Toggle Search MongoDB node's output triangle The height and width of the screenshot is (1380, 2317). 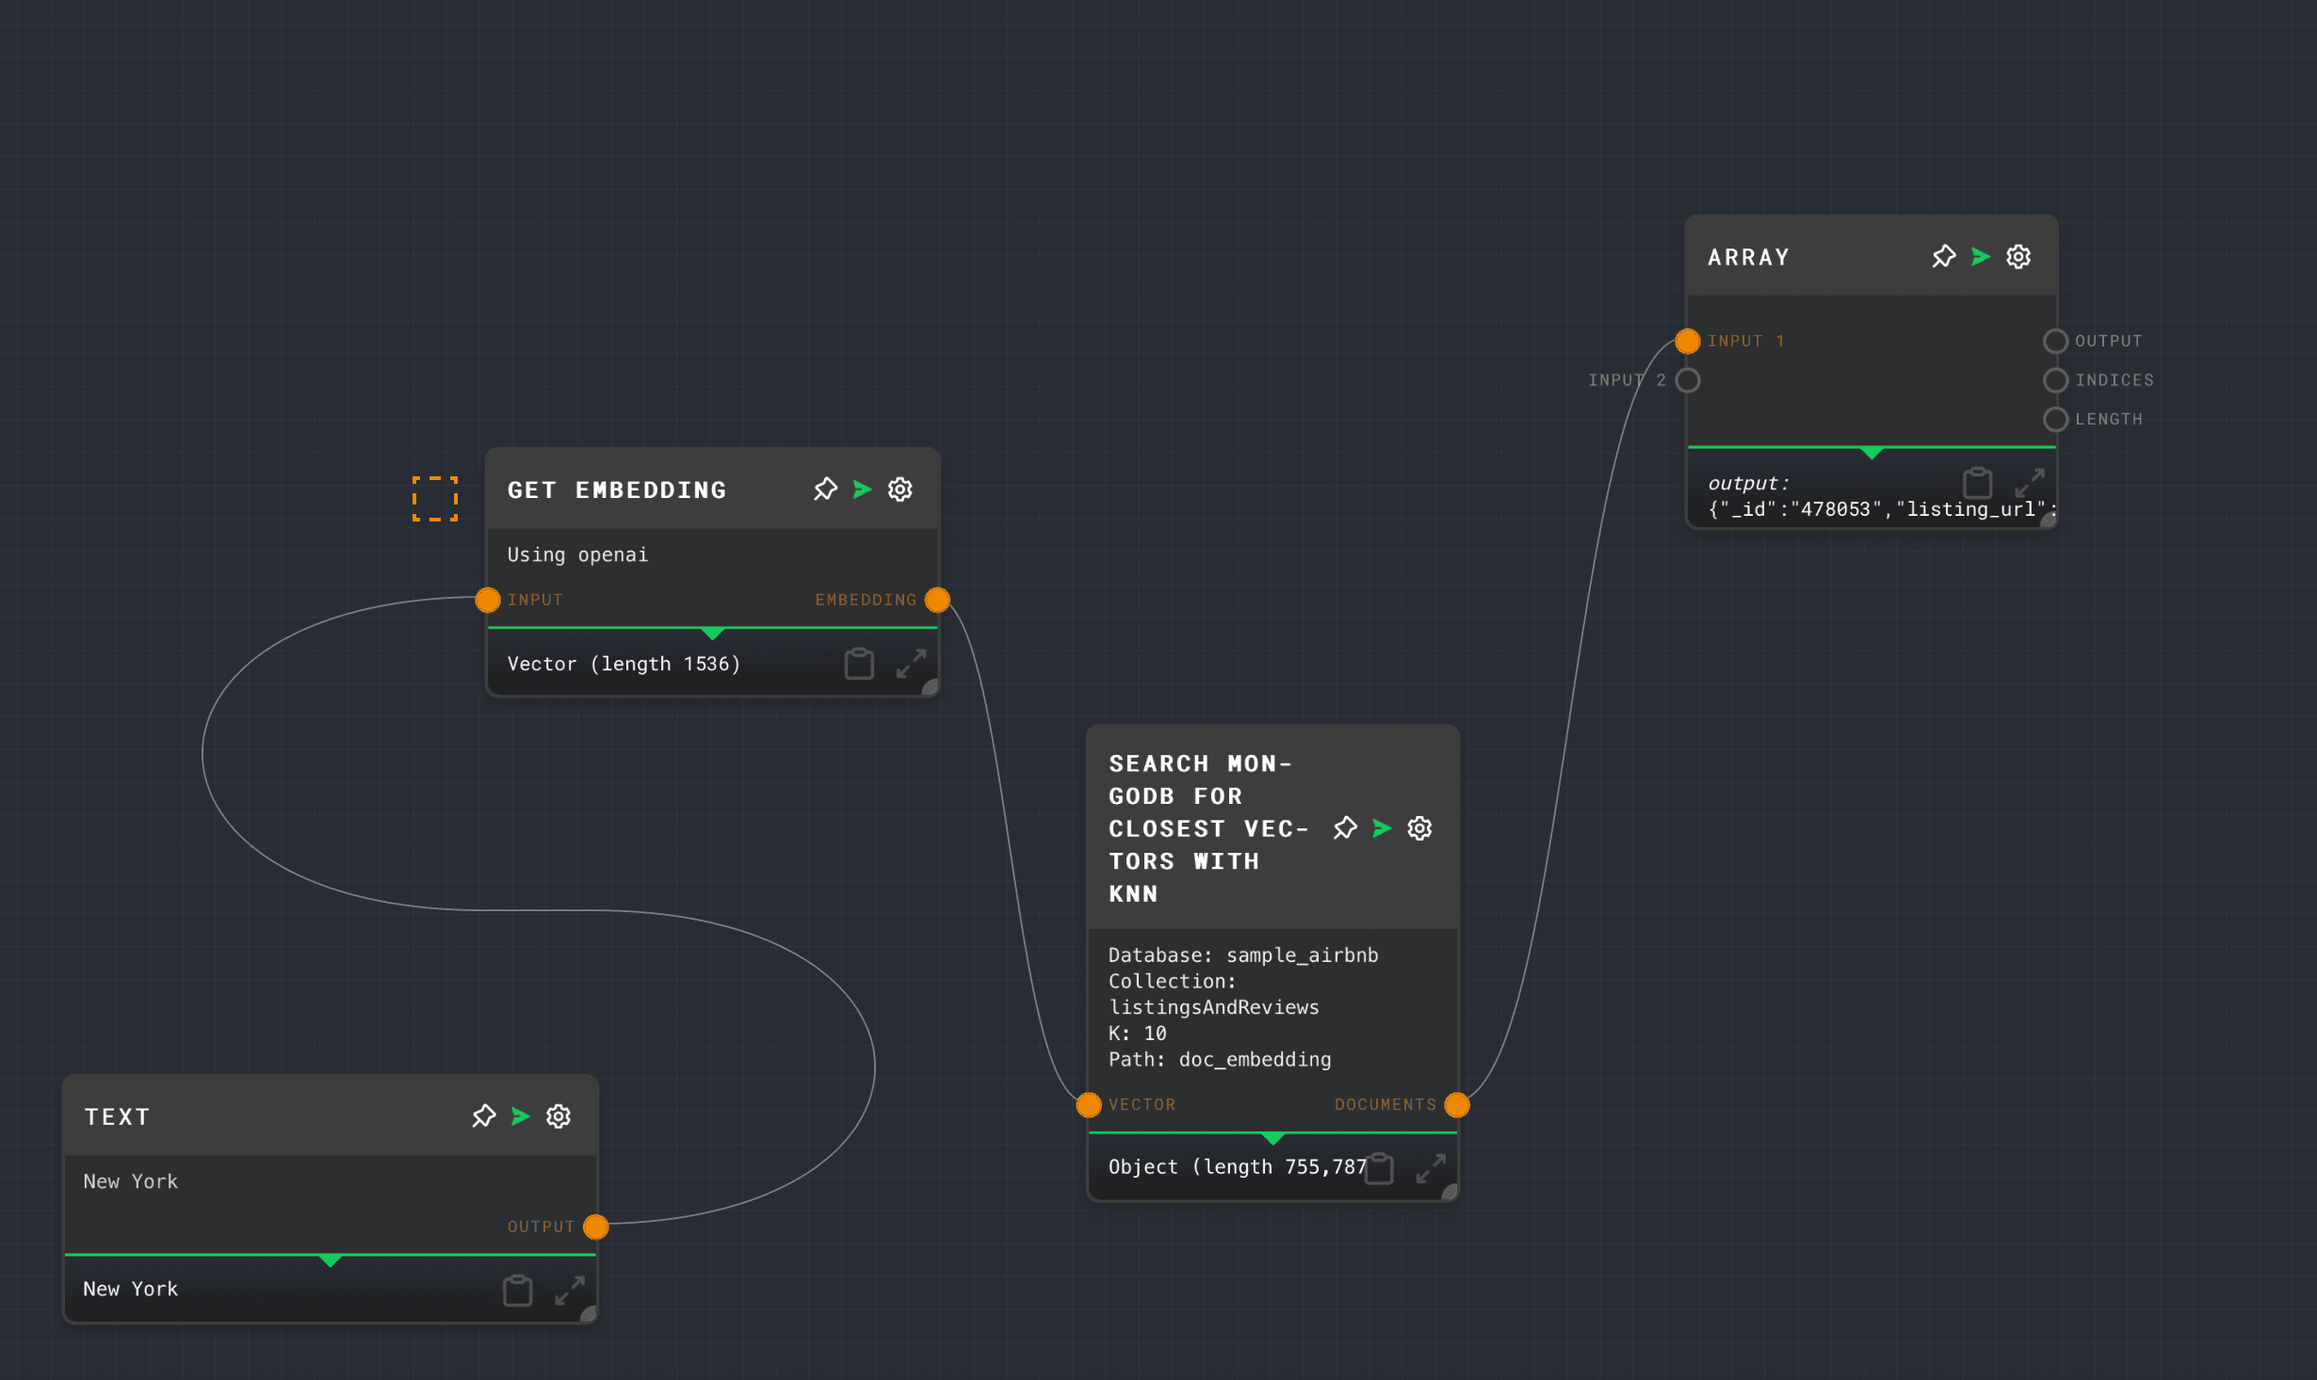pos(1272,1138)
